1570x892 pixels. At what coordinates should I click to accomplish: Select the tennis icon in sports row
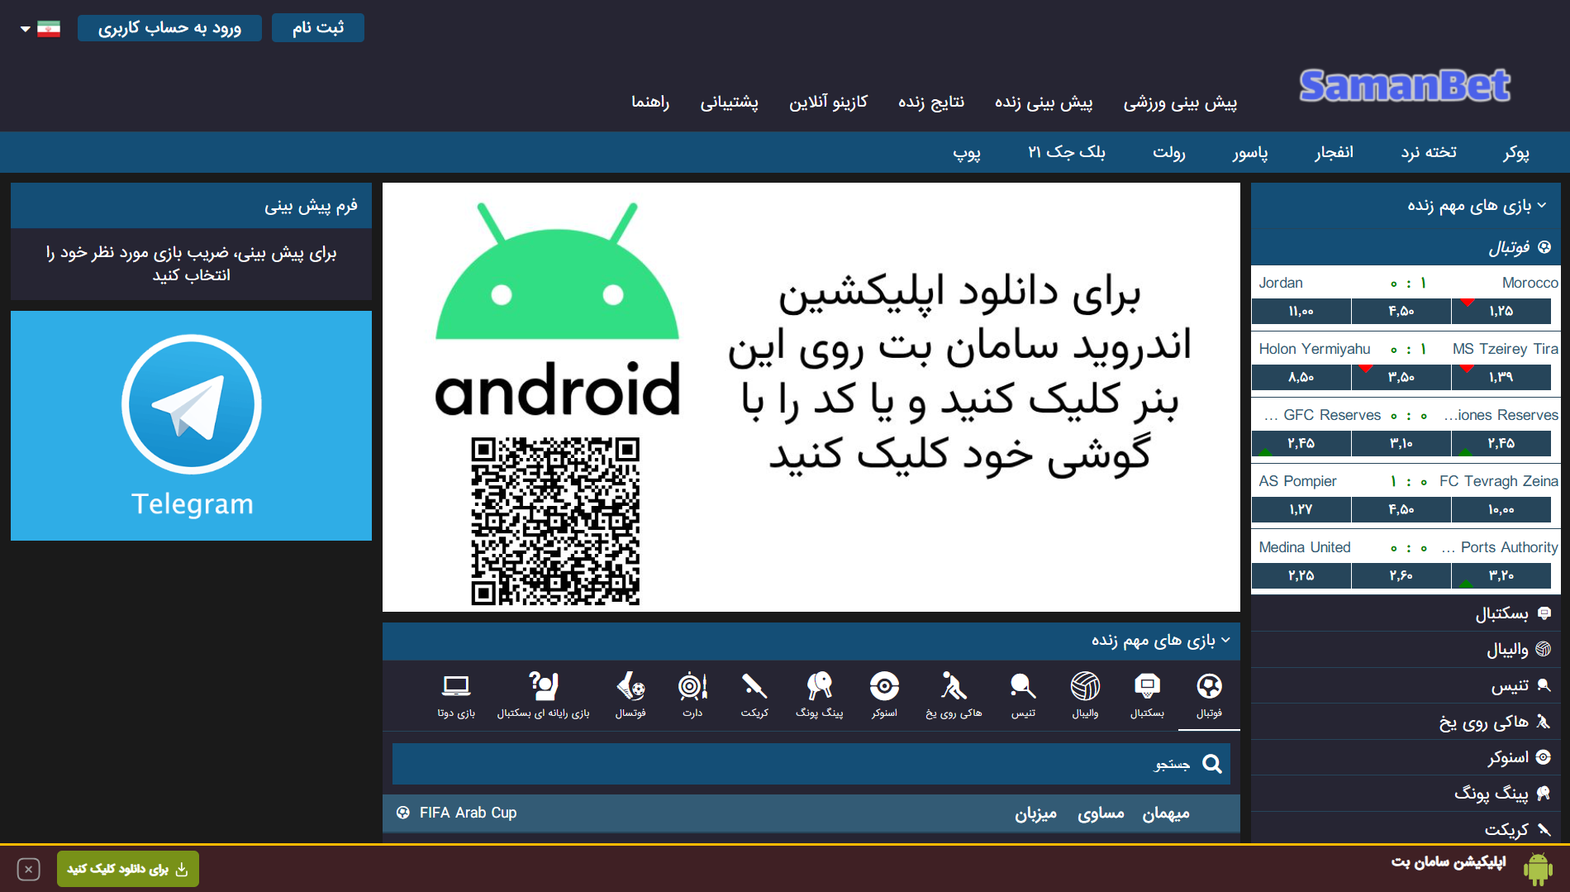(1023, 686)
